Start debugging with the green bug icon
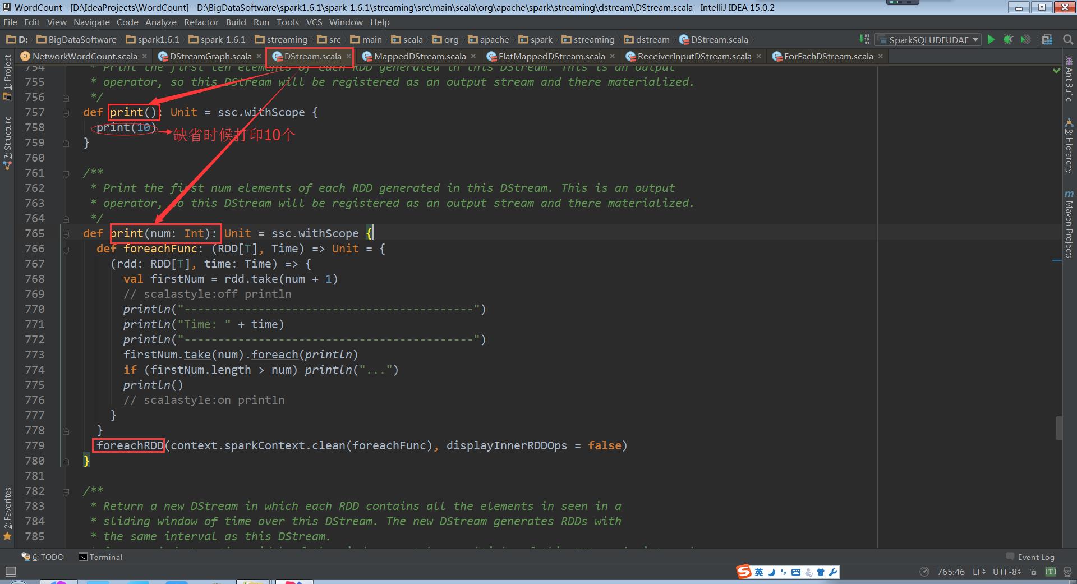The width and height of the screenshot is (1077, 584). pyautogui.click(x=1008, y=39)
